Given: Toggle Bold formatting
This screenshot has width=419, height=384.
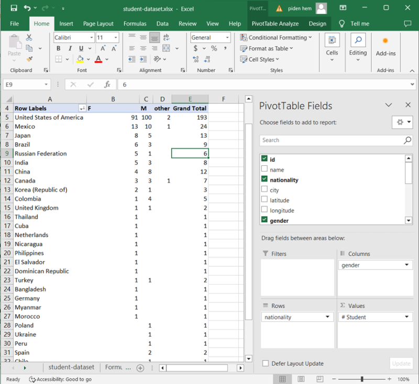Looking at the screenshot, I should tap(59, 49).
